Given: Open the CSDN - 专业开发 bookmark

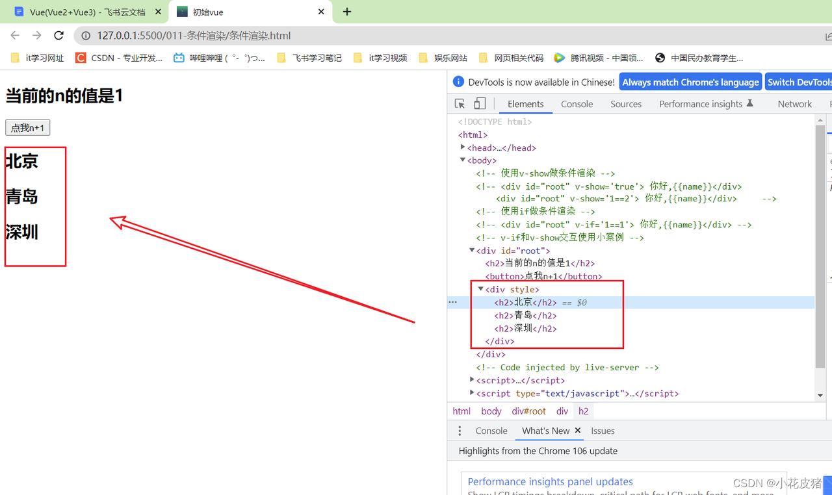Looking at the screenshot, I should 120,58.
